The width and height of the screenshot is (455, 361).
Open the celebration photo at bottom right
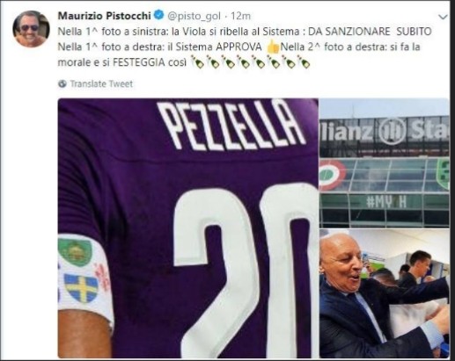click(x=385, y=293)
